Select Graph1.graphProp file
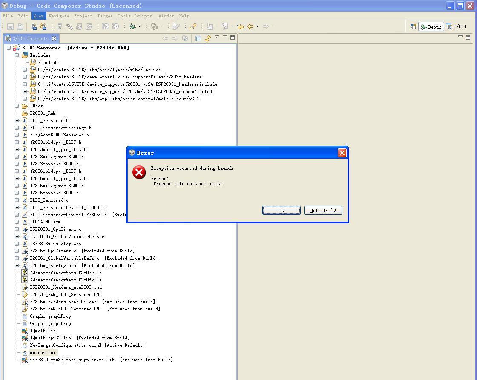This screenshot has height=380, width=477. (x=50, y=316)
